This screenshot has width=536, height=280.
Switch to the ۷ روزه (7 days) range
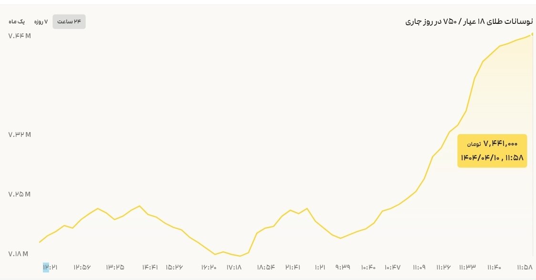tap(40, 21)
